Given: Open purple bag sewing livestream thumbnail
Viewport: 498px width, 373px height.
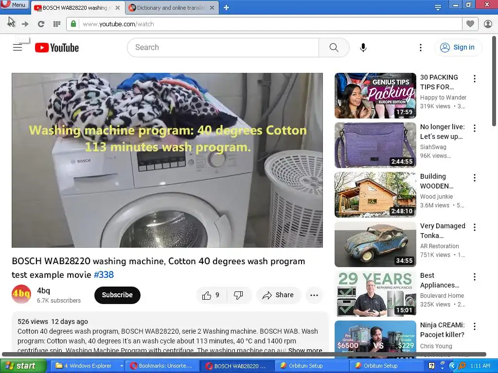Looking at the screenshot, I should pyautogui.click(x=375, y=145).
